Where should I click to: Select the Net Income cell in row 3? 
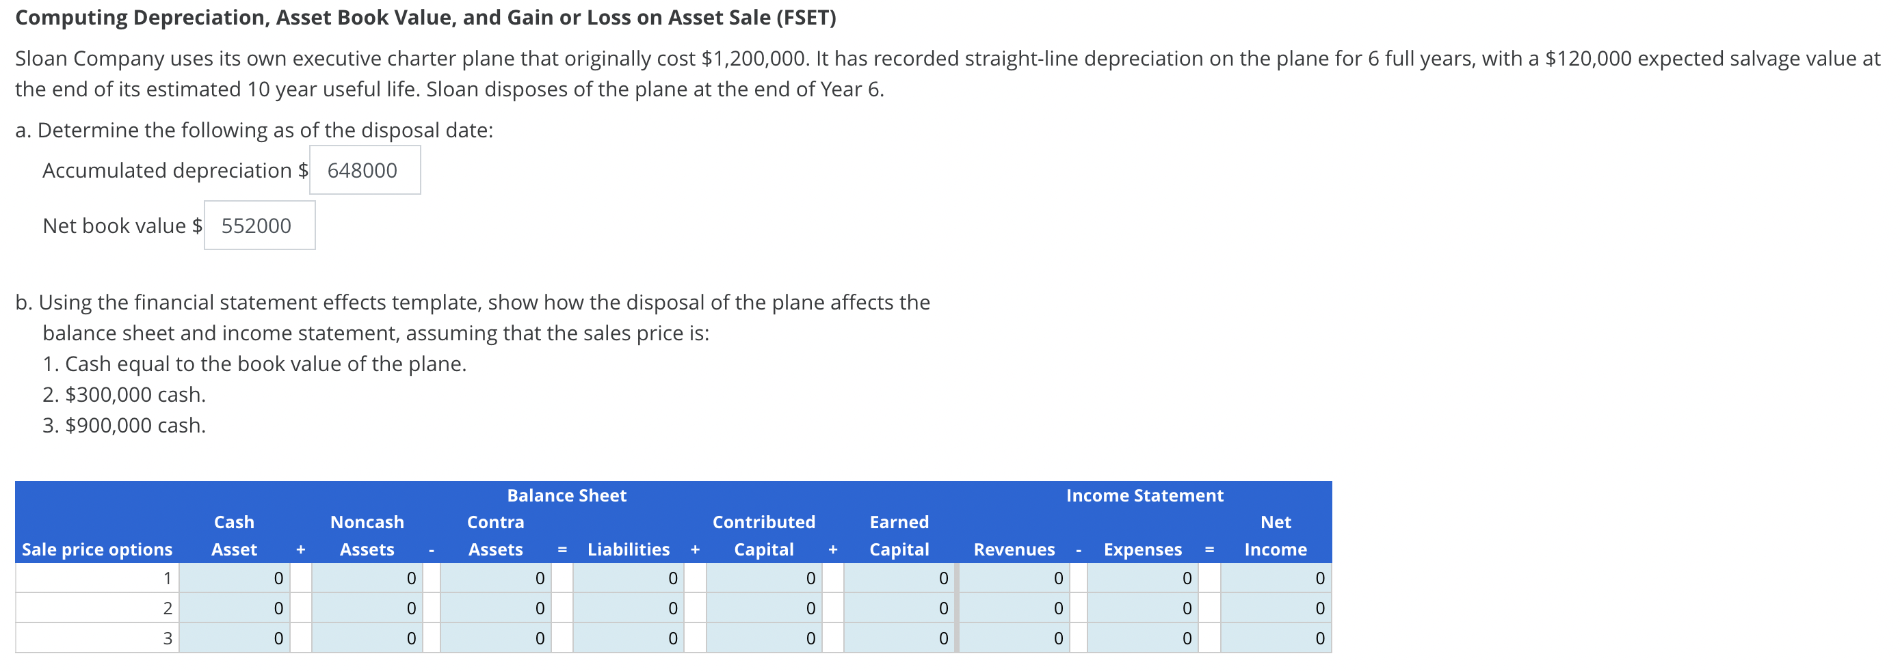[x=1275, y=638]
